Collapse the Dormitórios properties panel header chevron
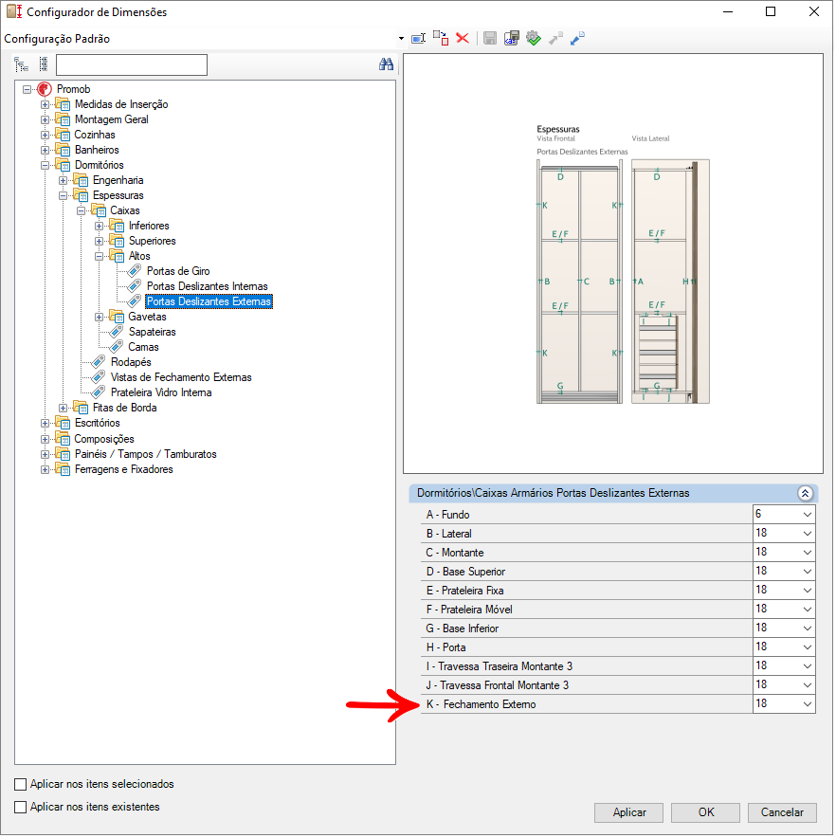This screenshot has width=836, height=838. (805, 493)
